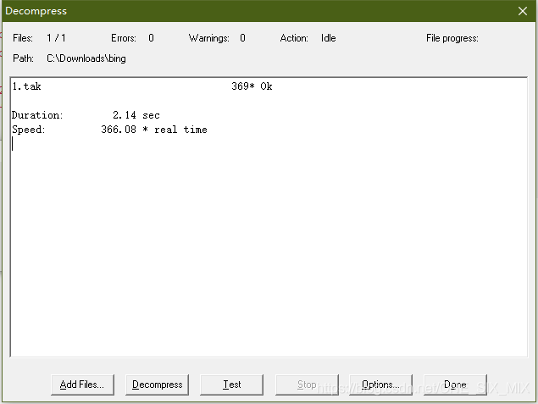Select the Duration 2.14 sec line
538x404 pixels.
[x=86, y=115]
